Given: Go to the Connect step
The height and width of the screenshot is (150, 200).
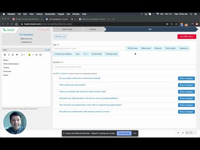Looking at the screenshot, I should coord(92,29).
